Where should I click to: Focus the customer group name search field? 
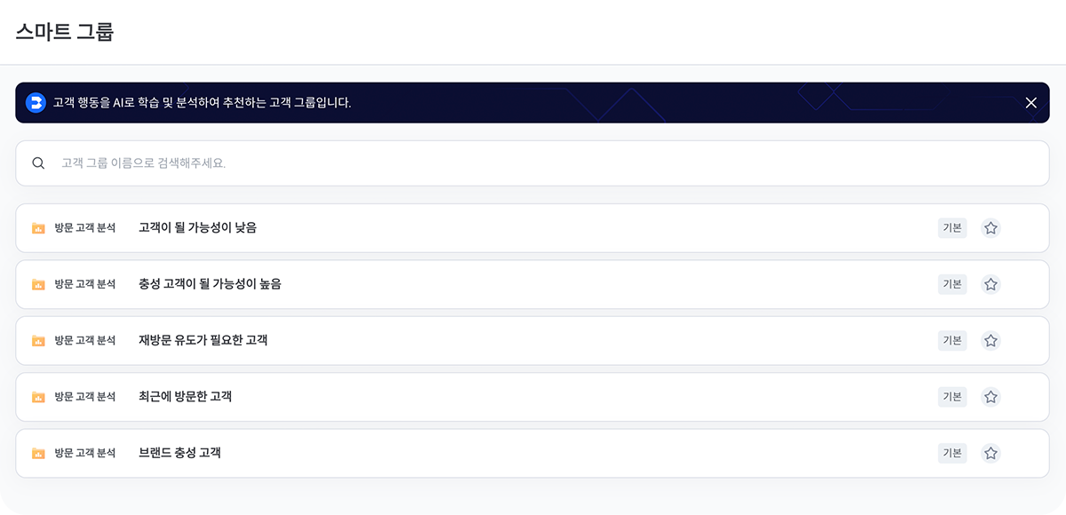pyautogui.click(x=532, y=163)
